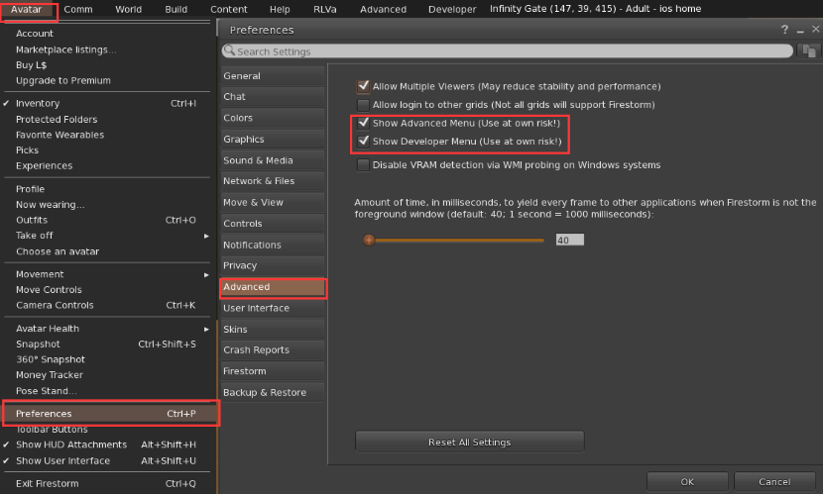The width and height of the screenshot is (823, 494).
Task: Select the Skins preferences tab
Action: click(273, 329)
